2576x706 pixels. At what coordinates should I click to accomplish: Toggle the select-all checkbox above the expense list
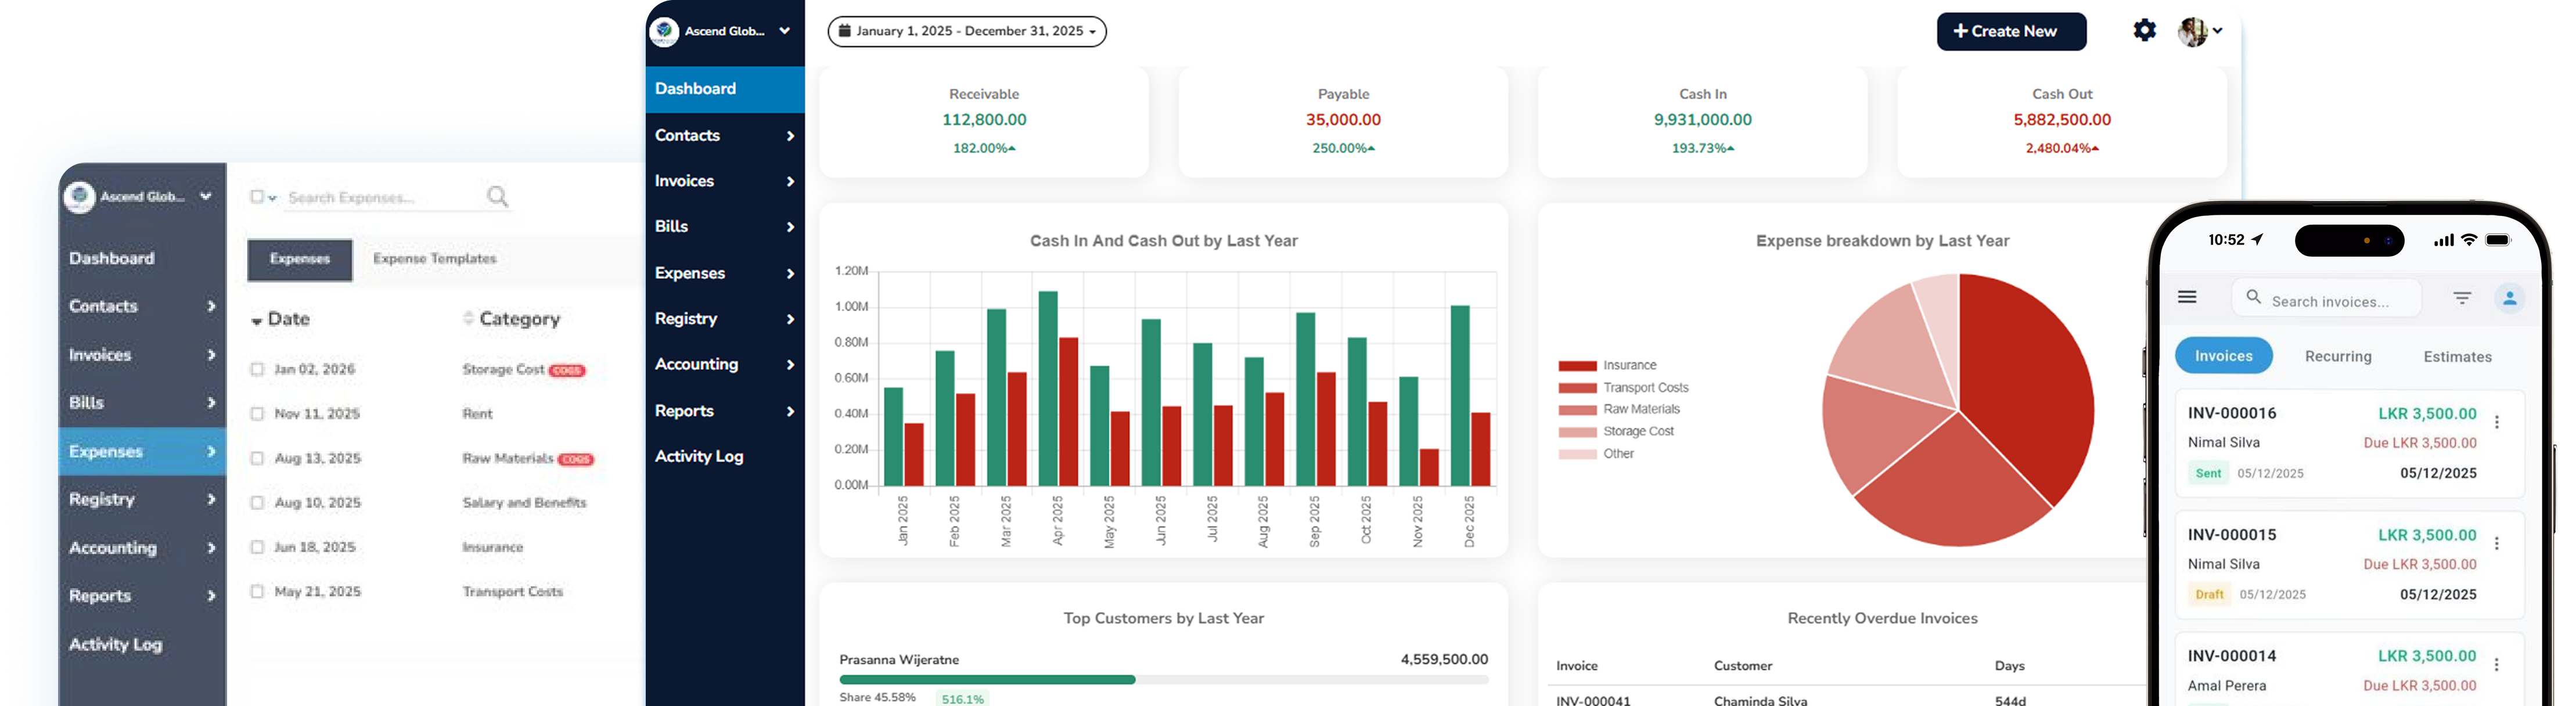(257, 196)
